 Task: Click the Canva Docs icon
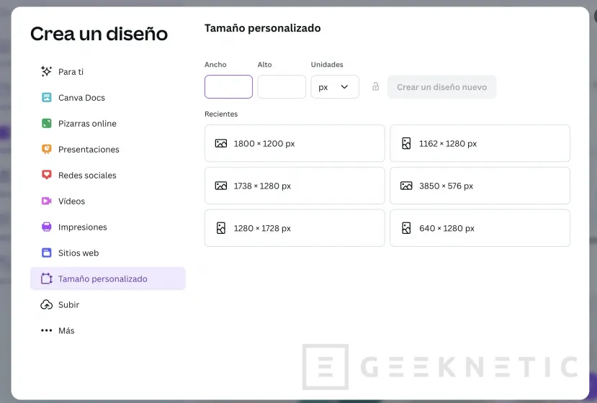click(x=47, y=97)
